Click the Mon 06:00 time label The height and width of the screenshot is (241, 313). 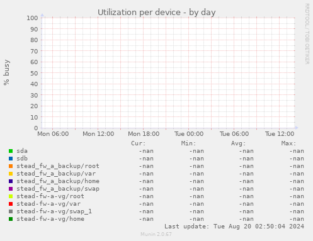click(x=53, y=134)
